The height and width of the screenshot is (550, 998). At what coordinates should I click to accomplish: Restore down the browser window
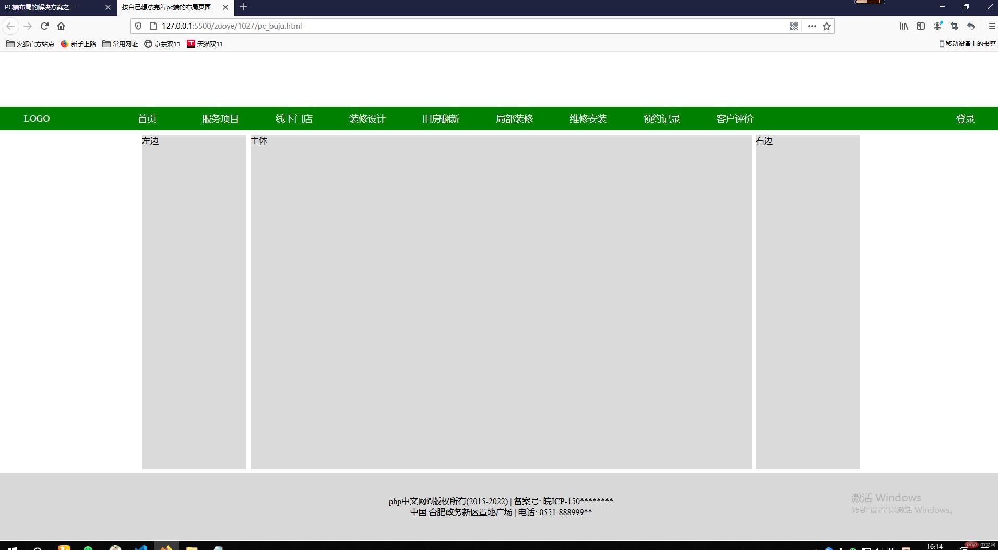point(966,7)
